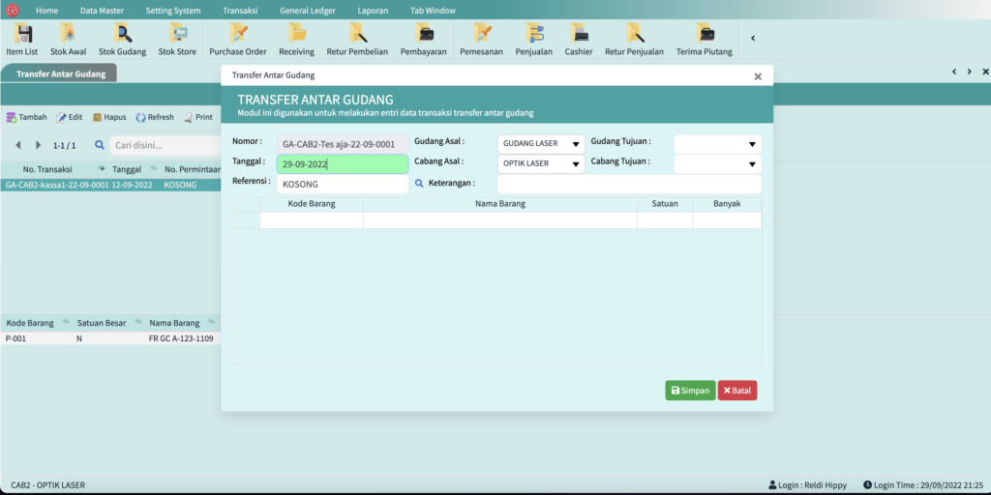Expand the Gudang Asal dropdown

coord(541,144)
